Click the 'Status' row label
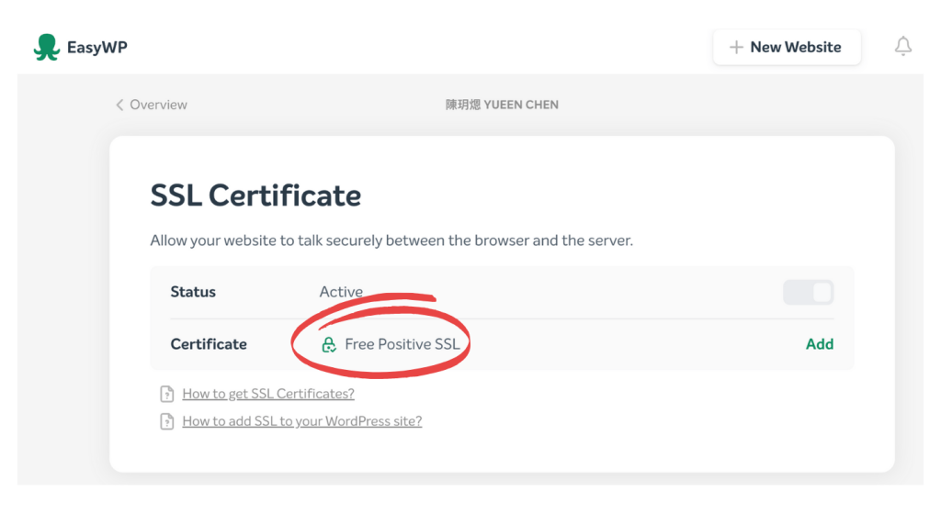 point(193,292)
